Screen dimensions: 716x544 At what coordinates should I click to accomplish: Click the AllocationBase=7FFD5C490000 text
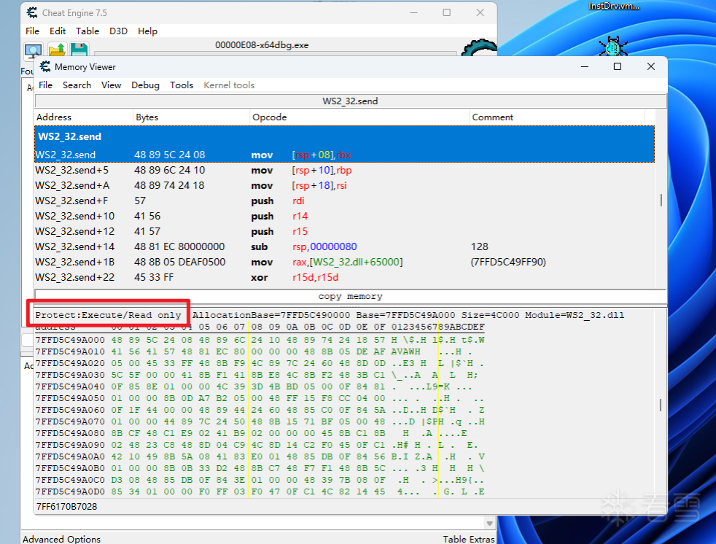pyautogui.click(x=271, y=315)
